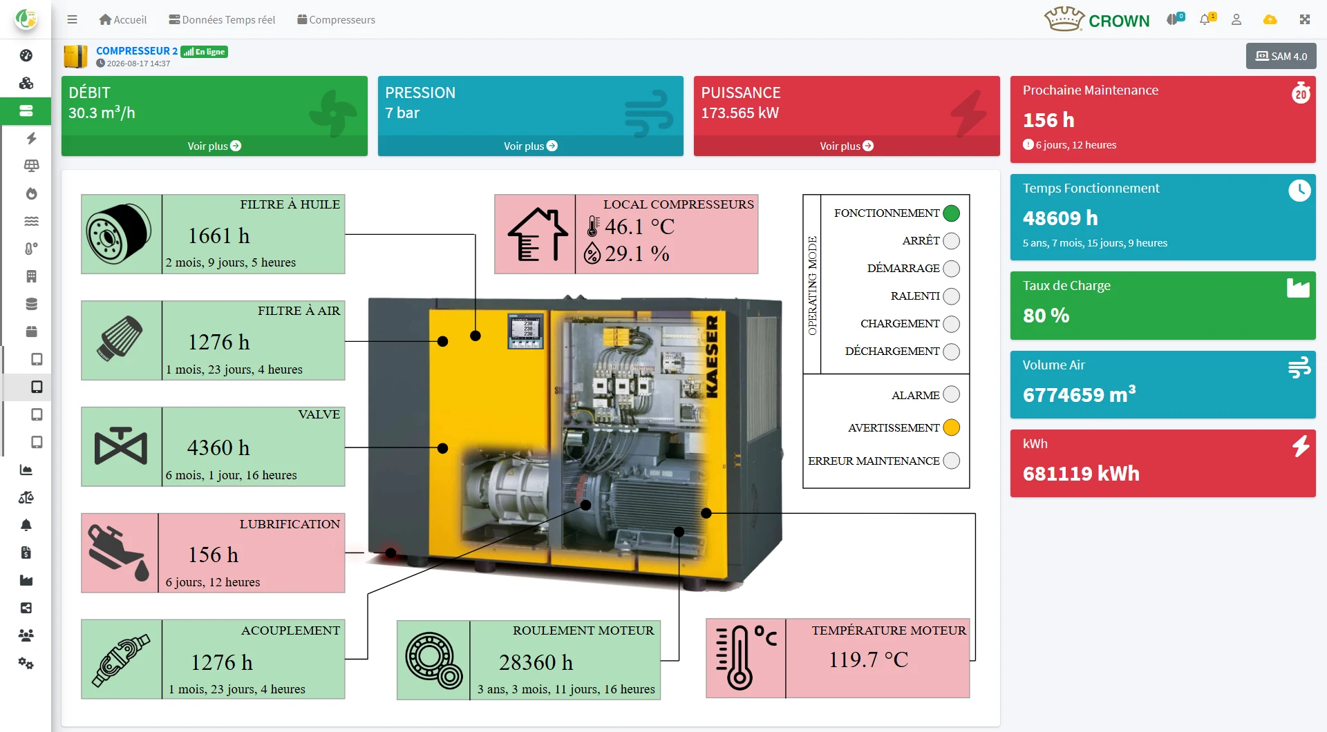Select the highlighted tablet sidebar item
This screenshot has height=732, width=1327.
(37, 387)
